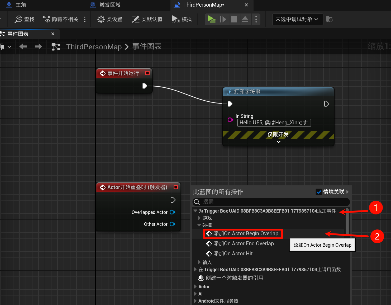Click the navigate back arrow icon
391x305 pixels.
tap(23, 47)
